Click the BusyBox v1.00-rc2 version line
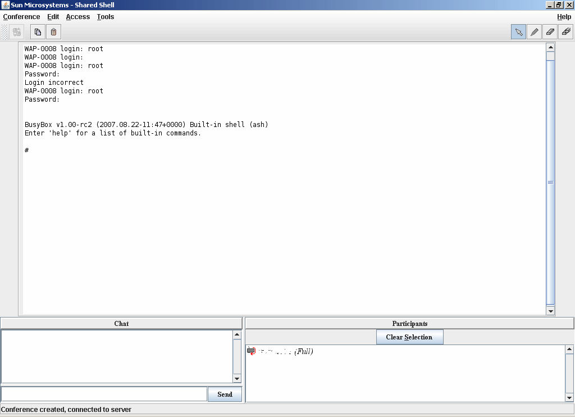The height and width of the screenshot is (417, 575). tap(147, 125)
